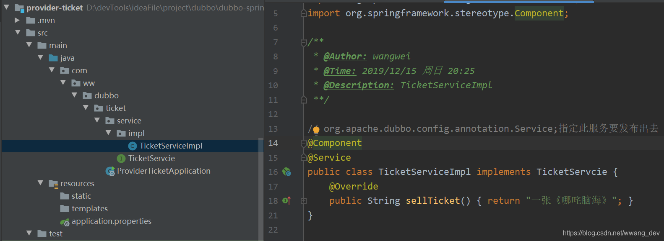Expand the folded sellTicket method on line 18
The height and width of the screenshot is (241, 664).
304,201
